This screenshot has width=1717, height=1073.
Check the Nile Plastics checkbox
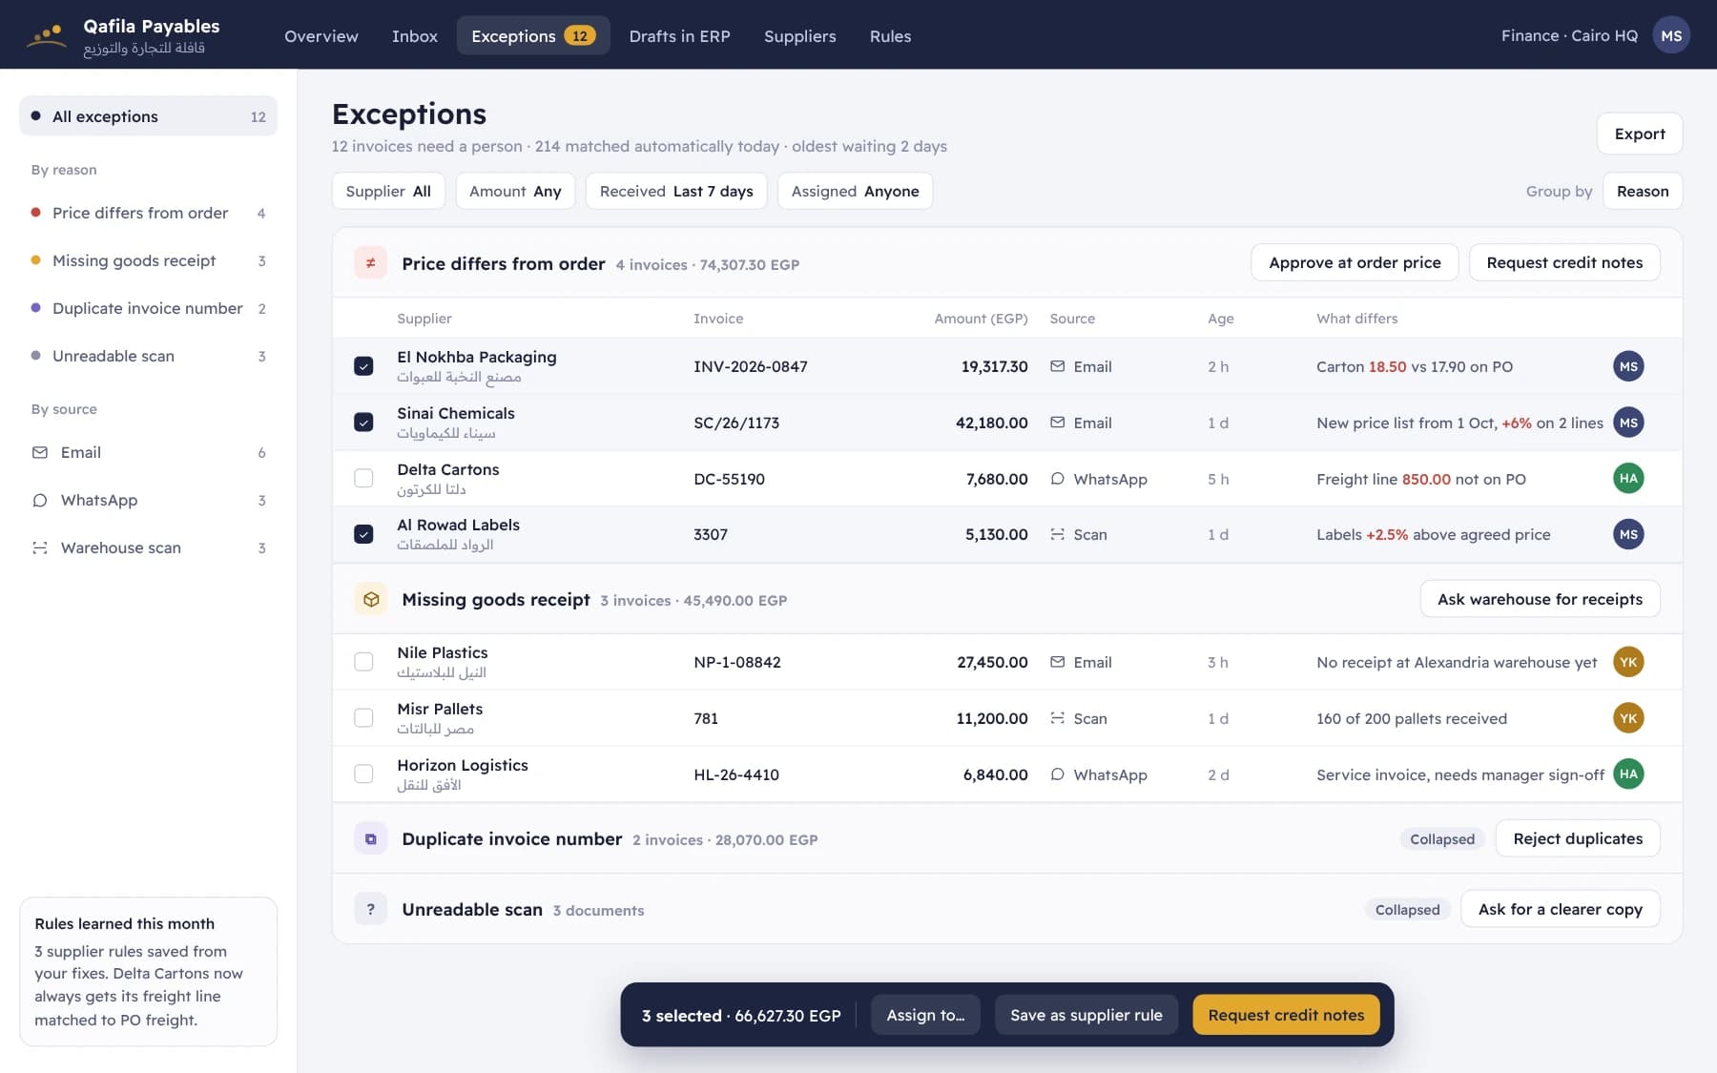click(x=363, y=662)
